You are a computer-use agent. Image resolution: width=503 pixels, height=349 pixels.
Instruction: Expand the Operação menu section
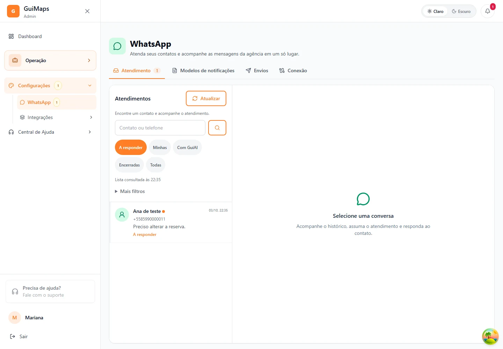tap(50, 60)
